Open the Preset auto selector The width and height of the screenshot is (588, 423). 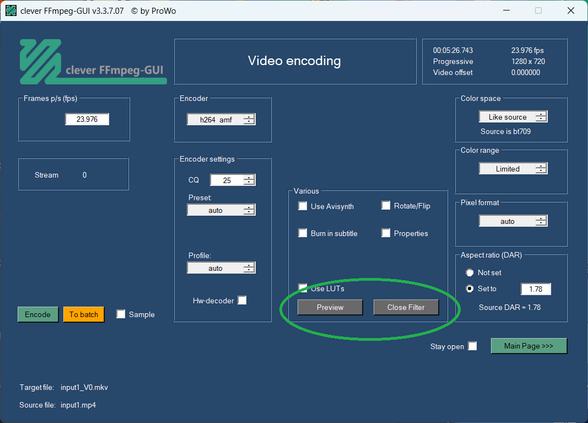pos(221,210)
